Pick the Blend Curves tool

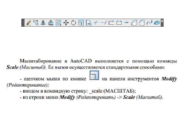[x=149, y=23]
